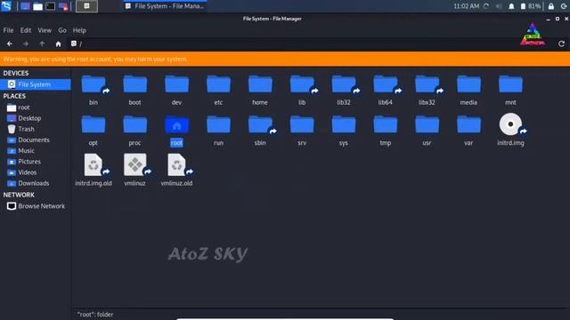Switch to File System window in taskbar
Image resolution: width=570 pixels, height=320 pixels.
pos(165,6)
